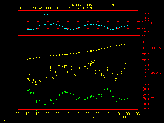Click the elevation label 67M
The height and width of the screenshot is (123, 164).
point(111,5)
